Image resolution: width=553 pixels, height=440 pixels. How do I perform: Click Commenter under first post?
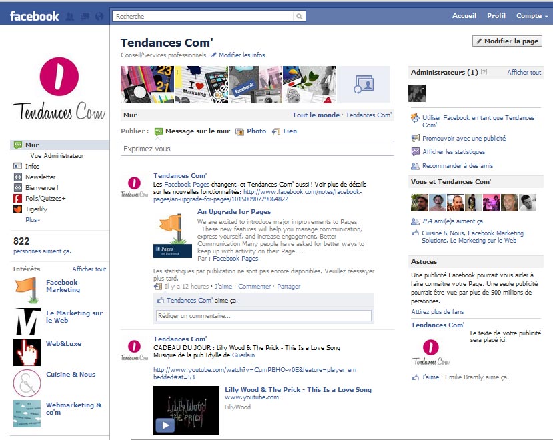coord(254,286)
